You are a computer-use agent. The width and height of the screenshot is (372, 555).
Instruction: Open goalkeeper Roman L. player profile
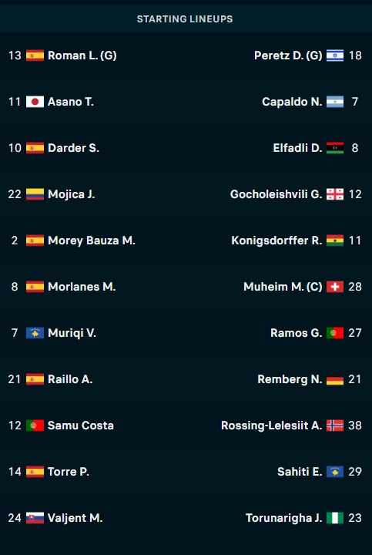(x=82, y=55)
